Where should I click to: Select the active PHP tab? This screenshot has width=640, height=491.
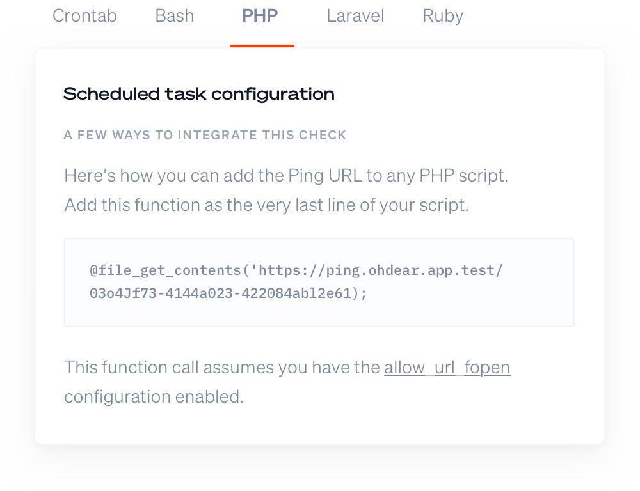260,15
